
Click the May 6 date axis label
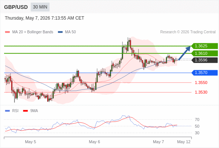[94, 142]
